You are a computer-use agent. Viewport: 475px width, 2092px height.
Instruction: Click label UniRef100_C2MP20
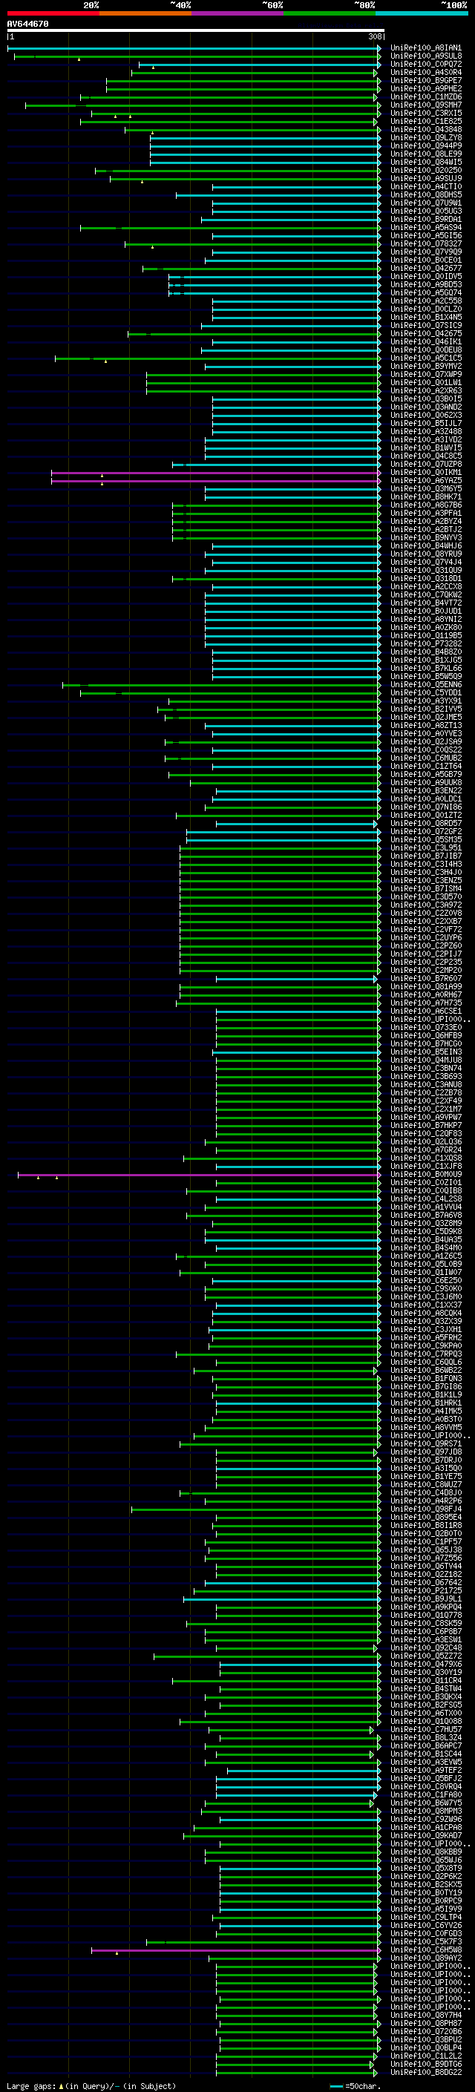426,971
